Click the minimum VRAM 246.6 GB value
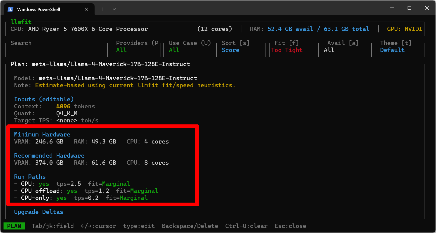The height and width of the screenshot is (233, 436). pyautogui.click(x=49, y=142)
